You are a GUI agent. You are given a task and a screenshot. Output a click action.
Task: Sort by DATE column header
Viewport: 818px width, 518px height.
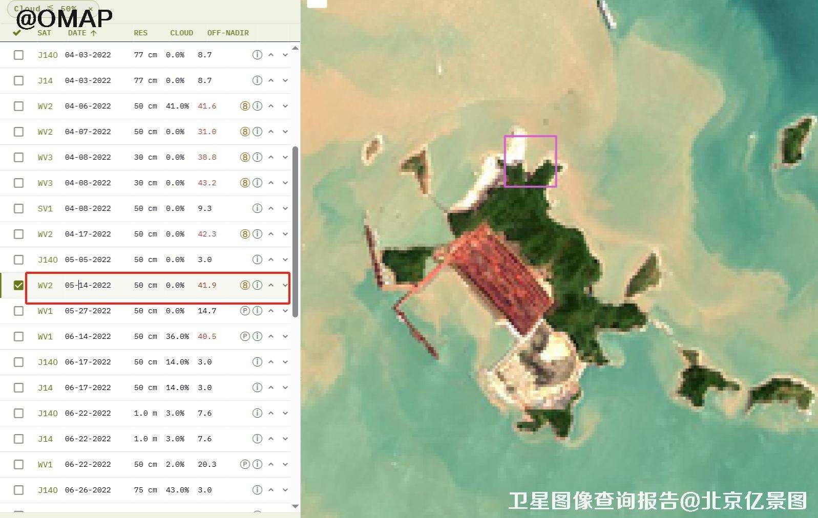coord(82,33)
